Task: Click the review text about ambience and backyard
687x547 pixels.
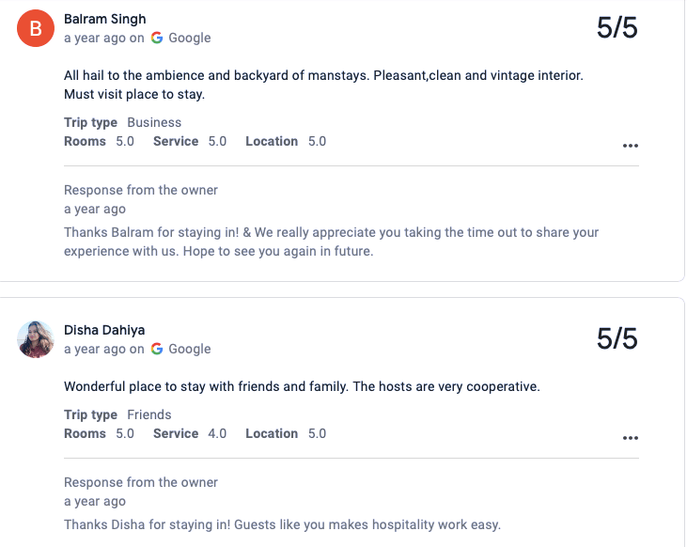Action: (x=324, y=85)
